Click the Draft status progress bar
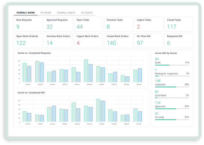The image size is (204, 145). [172, 65]
